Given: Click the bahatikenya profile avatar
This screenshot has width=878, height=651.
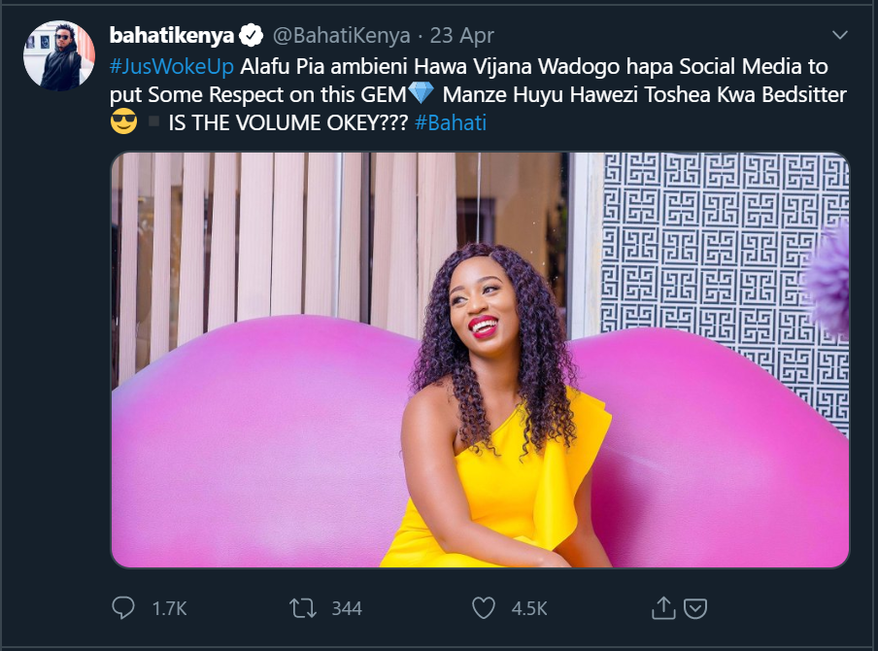Looking at the screenshot, I should 58,56.
